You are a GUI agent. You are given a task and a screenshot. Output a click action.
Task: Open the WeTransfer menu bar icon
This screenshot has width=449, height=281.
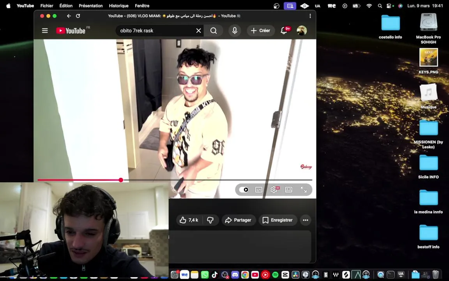coord(332,6)
